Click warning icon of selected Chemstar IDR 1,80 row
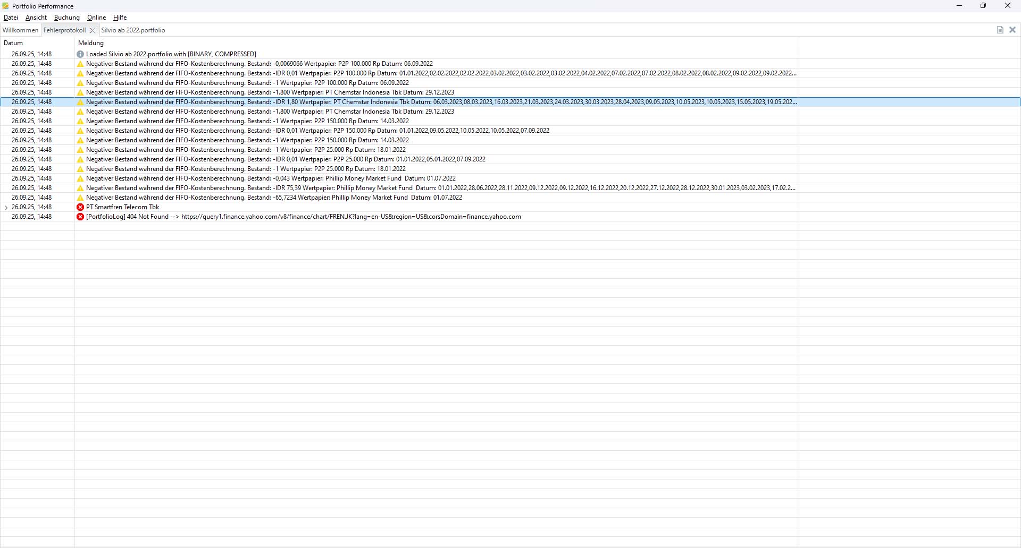Image resolution: width=1021 pixels, height=548 pixels. (x=80, y=102)
